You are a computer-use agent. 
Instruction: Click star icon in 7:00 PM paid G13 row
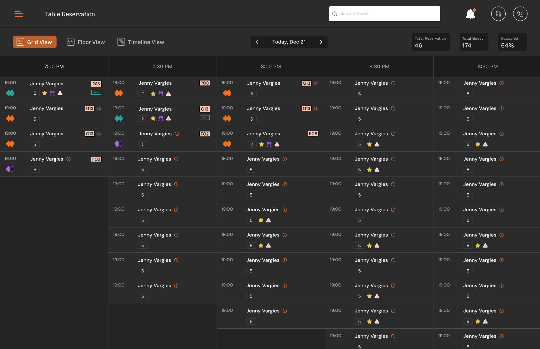[45, 93]
